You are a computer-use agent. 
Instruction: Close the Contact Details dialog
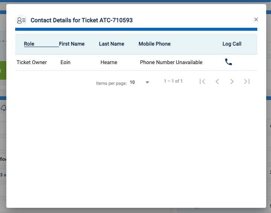click(x=256, y=20)
